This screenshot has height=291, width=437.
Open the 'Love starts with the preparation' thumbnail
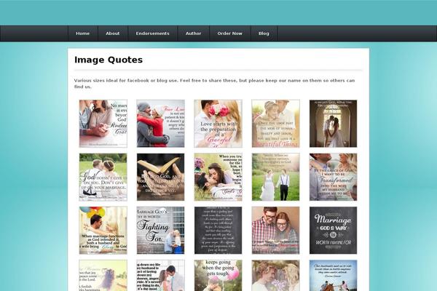coord(218,124)
